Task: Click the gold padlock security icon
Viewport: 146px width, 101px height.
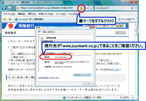Action: pyautogui.click(x=81, y=8)
